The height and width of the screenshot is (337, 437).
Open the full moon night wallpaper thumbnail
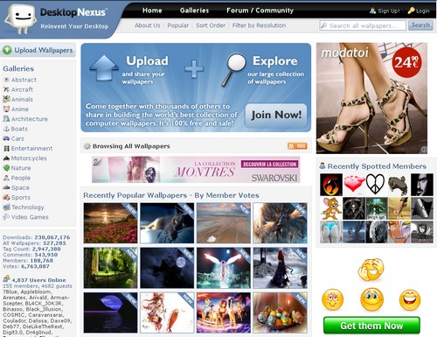[x=167, y=268]
